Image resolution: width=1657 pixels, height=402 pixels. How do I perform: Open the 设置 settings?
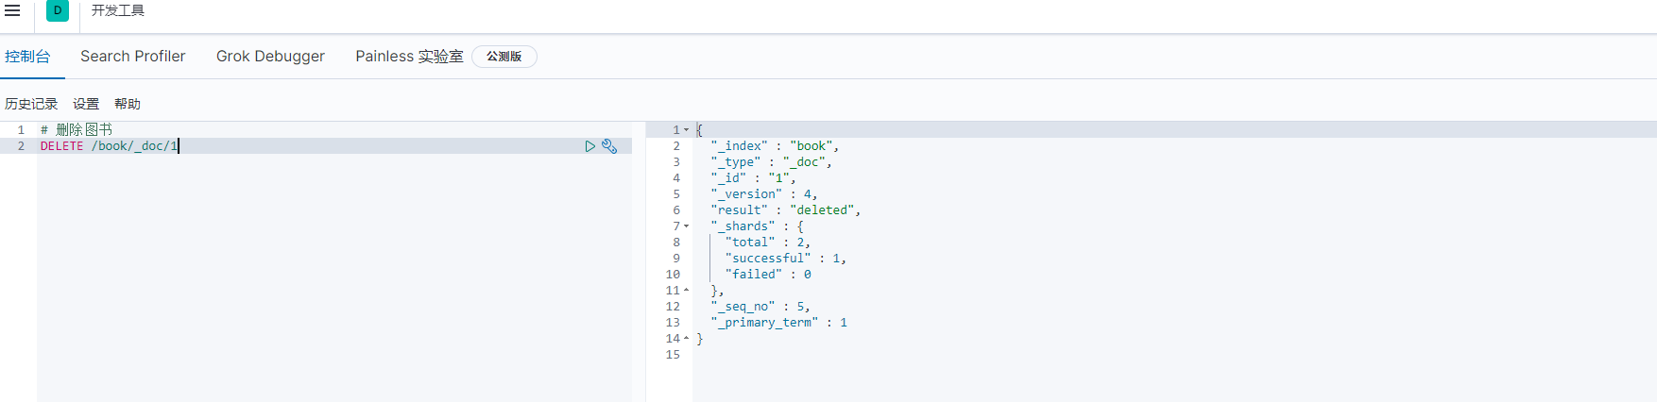point(86,104)
